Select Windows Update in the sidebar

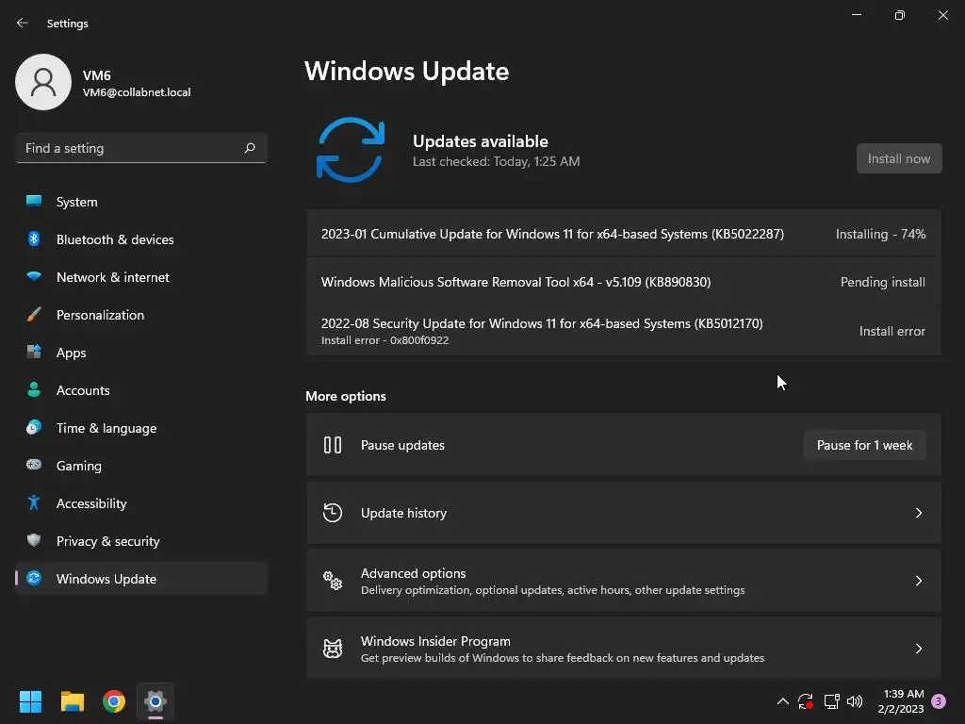(x=141, y=579)
